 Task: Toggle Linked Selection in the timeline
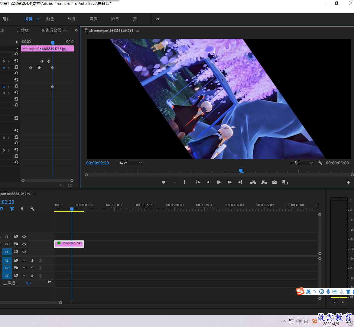pos(12,209)
